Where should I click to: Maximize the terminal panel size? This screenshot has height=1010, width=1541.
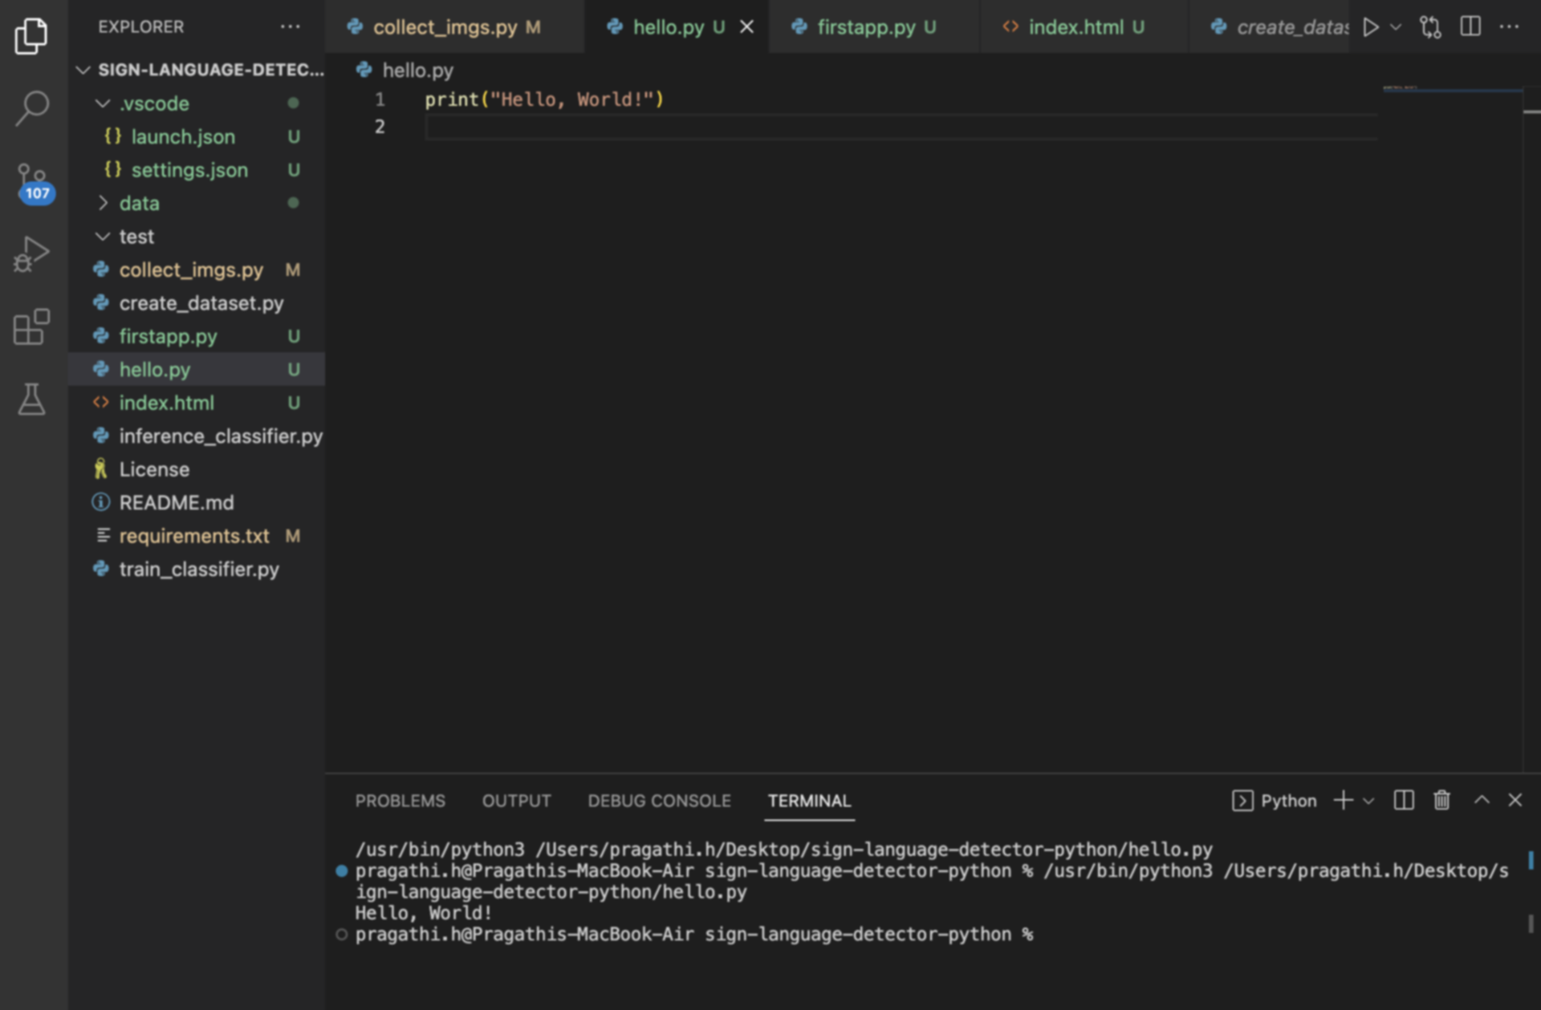(x=1482, y=800)
